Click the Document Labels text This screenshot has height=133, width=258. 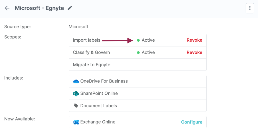[x=99, y=106]
